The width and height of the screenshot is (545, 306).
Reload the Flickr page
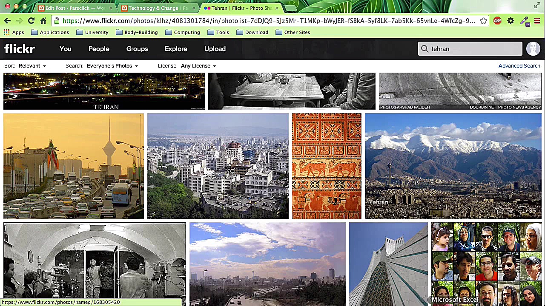(x=31, y=21)
